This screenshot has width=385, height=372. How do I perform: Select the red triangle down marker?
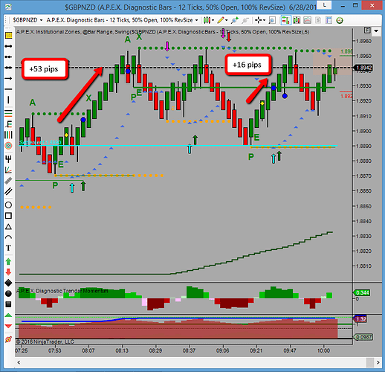pyautogui.click(x=8, y=326)
